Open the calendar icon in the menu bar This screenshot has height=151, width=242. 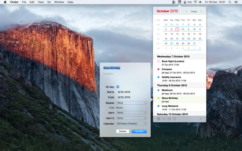point(179,2)
